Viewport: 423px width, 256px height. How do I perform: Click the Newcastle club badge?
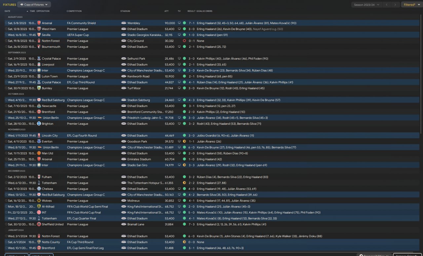39,106
